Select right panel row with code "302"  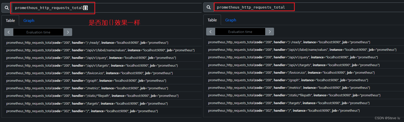pyautogui.click(x=305, y=110)
